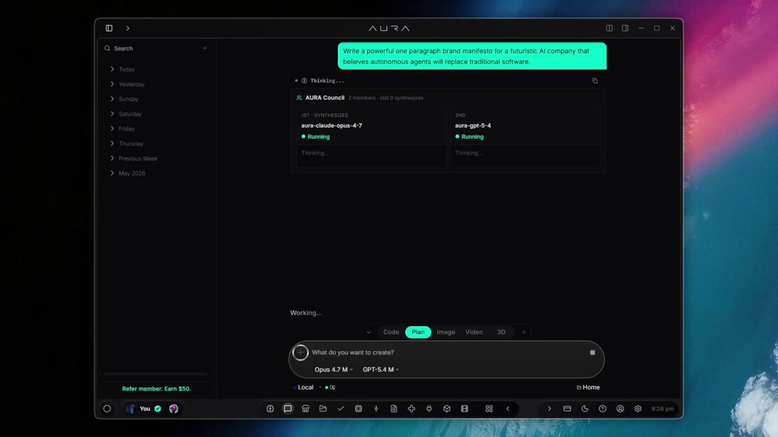Open the folder icon in the bottom dock
778x437 pixels.
[323, 409]
